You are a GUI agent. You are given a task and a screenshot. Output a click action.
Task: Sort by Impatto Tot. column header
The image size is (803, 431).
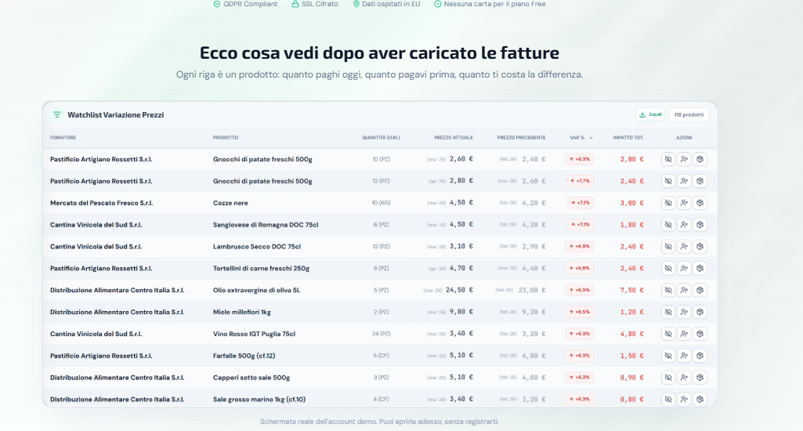point(628,138)
